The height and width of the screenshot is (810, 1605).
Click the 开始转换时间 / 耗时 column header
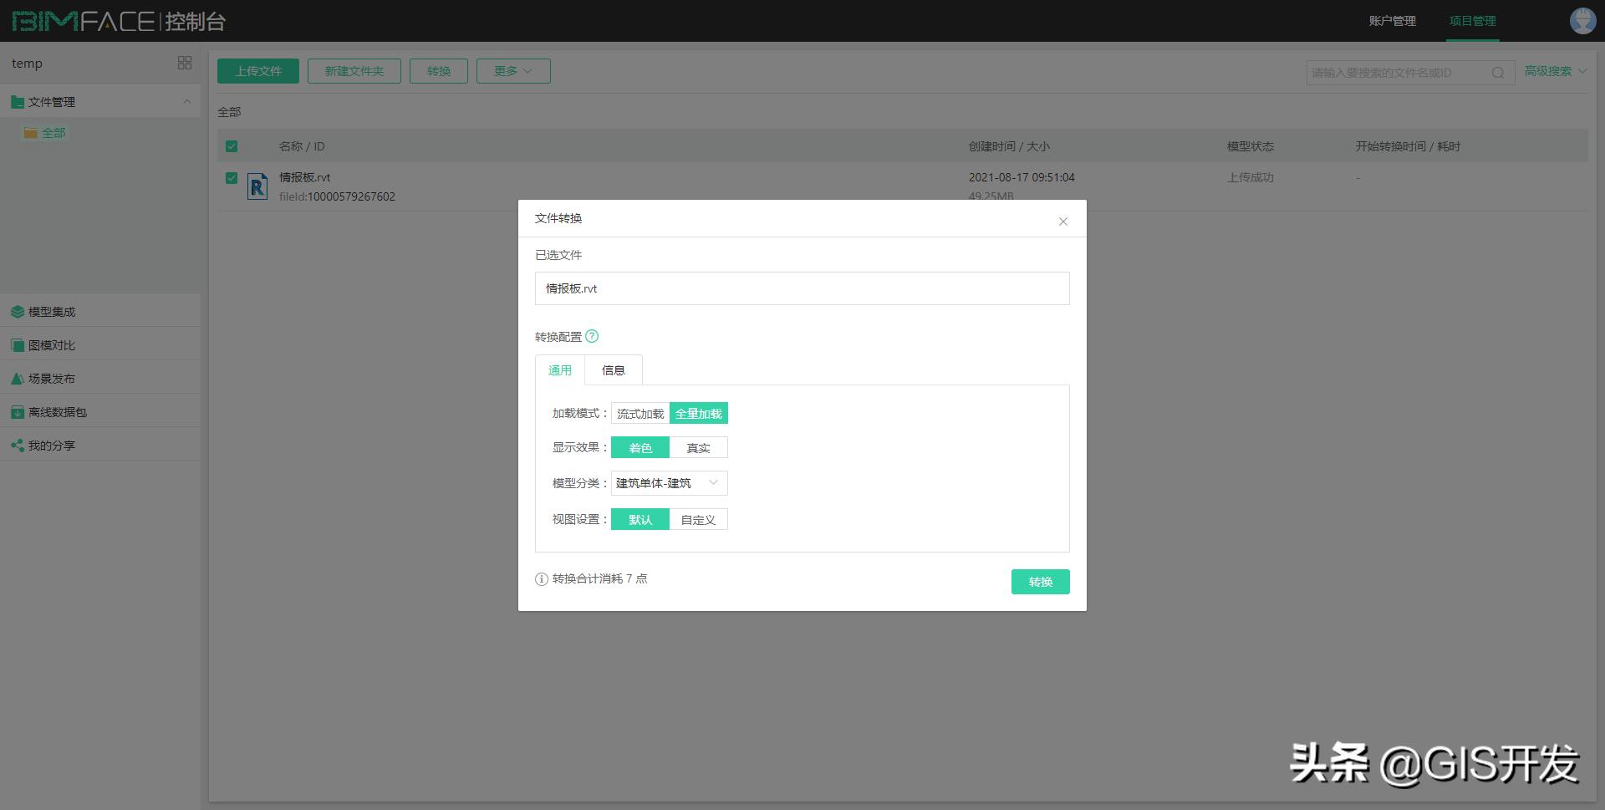(1408, 146)
